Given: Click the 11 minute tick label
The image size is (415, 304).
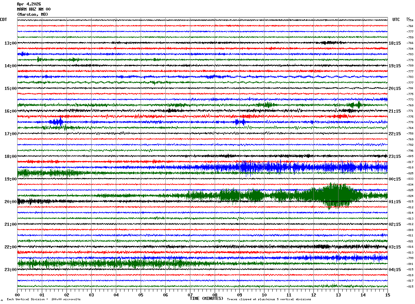Looking at the screenshot, I should [289, 295].
